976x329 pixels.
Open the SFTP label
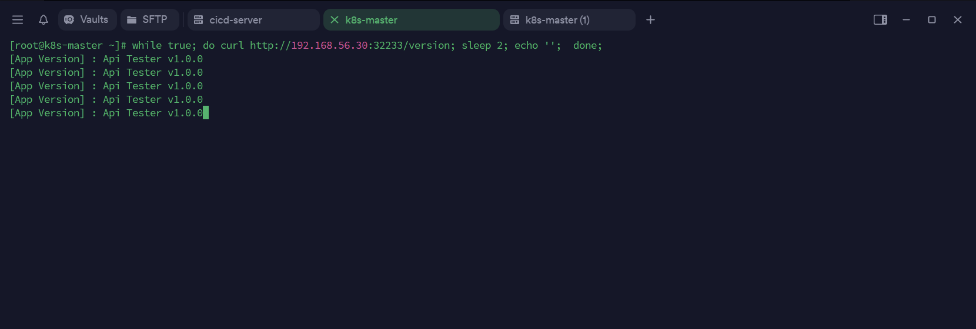click(x=155, y=20)
